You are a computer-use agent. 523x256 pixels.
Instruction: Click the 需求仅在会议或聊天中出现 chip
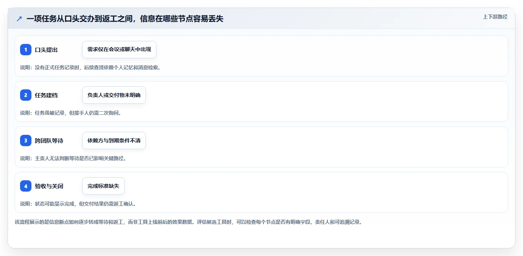tap(119, 50)
